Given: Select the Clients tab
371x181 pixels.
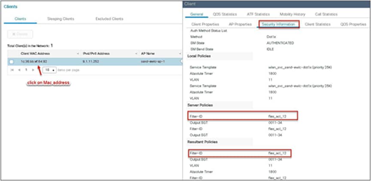Looking at the screenshot, I should tap(20, 19).
